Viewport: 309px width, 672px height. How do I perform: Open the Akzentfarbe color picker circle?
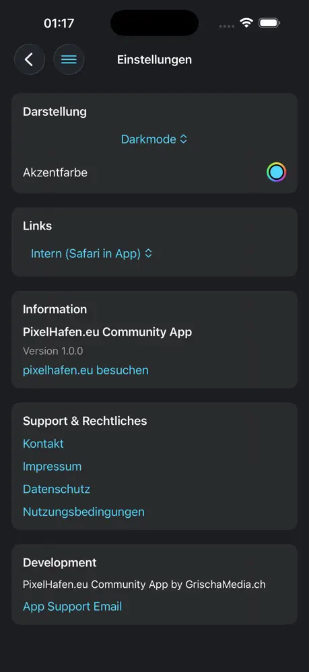click(277, 173)
